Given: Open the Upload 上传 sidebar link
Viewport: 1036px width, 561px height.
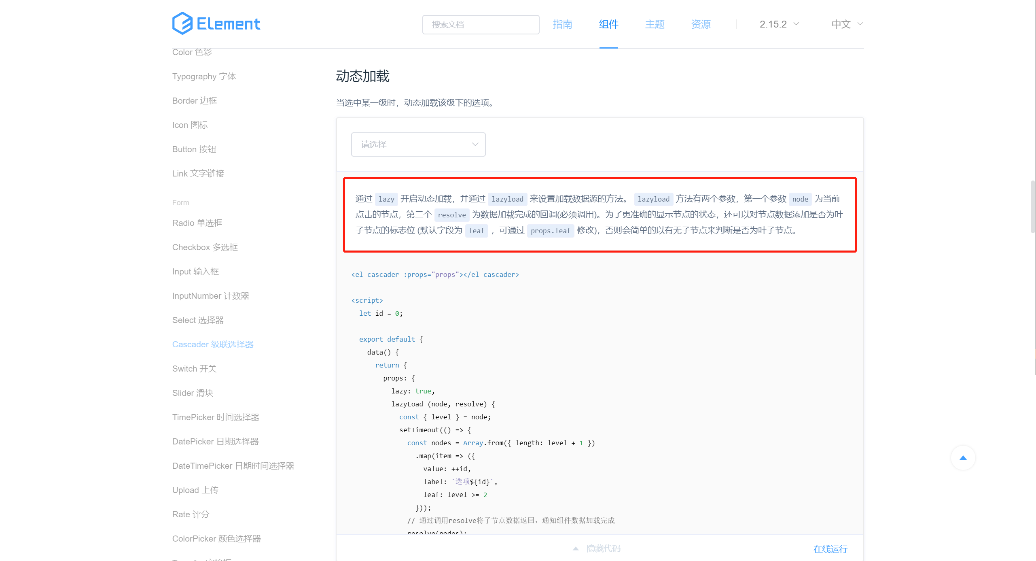Looking at the screenshot, I should [195, 490].
